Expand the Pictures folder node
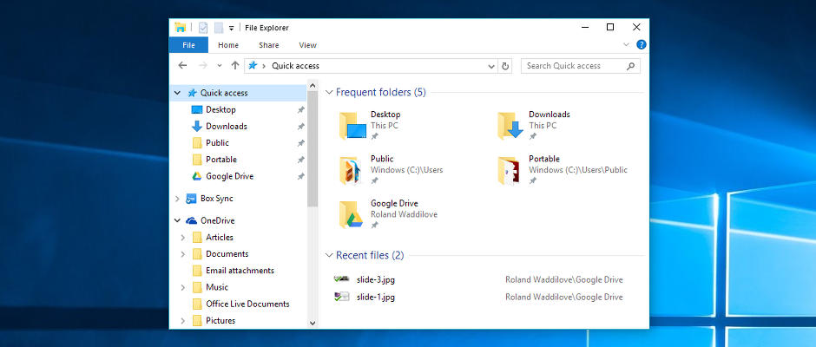The image size is (816, 347). coord(182,321)
